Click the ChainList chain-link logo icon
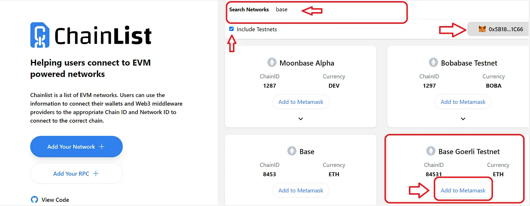This screenshot has height=206, width=530. [x=39, y=35]
